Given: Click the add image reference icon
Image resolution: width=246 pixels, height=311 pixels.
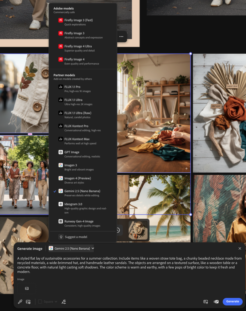Looking at the screenshot, I should coord(28,302).
